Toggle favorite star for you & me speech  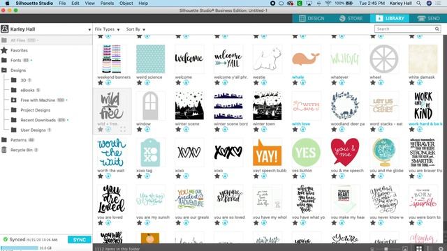tap(334, 176)
